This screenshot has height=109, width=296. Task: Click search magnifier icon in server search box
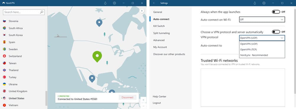pyautogui.click(x=42, y=12)
